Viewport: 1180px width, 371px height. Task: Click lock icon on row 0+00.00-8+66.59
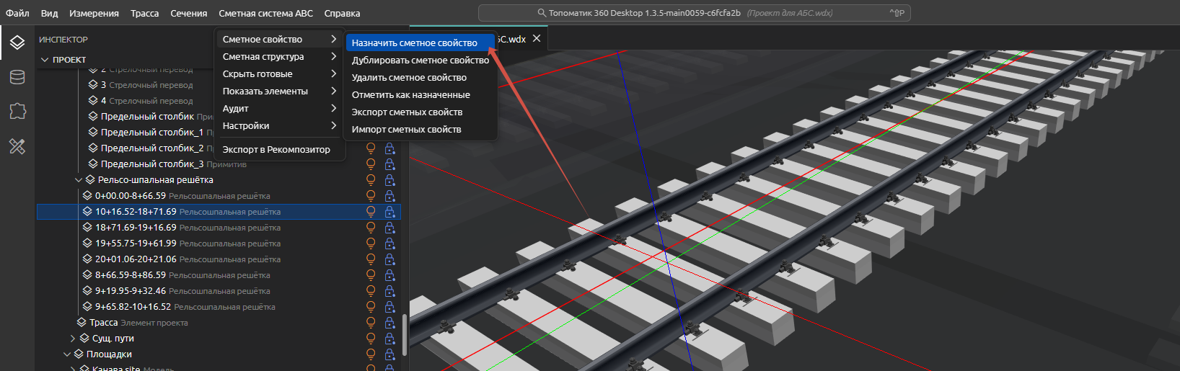click(389, 196)
